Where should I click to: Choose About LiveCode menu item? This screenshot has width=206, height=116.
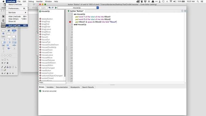17,5
